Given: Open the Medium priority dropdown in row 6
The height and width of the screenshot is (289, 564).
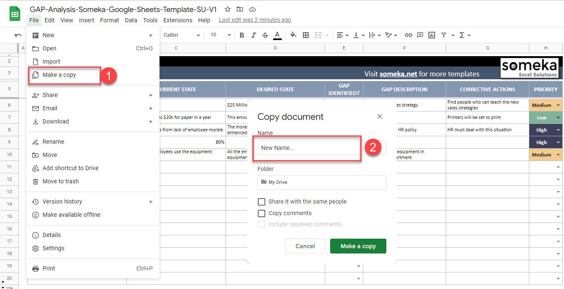Looking at the screenshot, I should coord(558,105).
